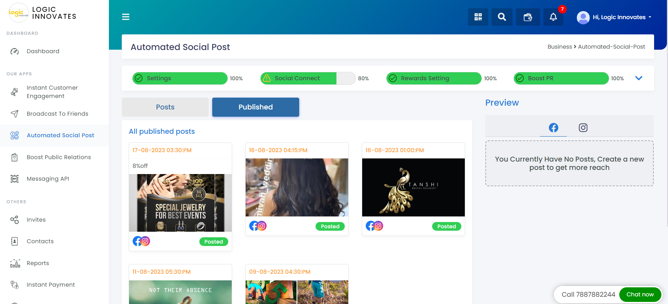Viewport: 668px width, 304px height.
Task: Open Instant Payment in sidebar
Action: pos(51,285)
